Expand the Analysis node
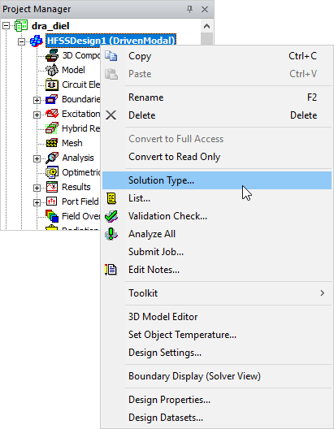Image resolution: width=334 pixels, height=429 pixels. [37, 158]
